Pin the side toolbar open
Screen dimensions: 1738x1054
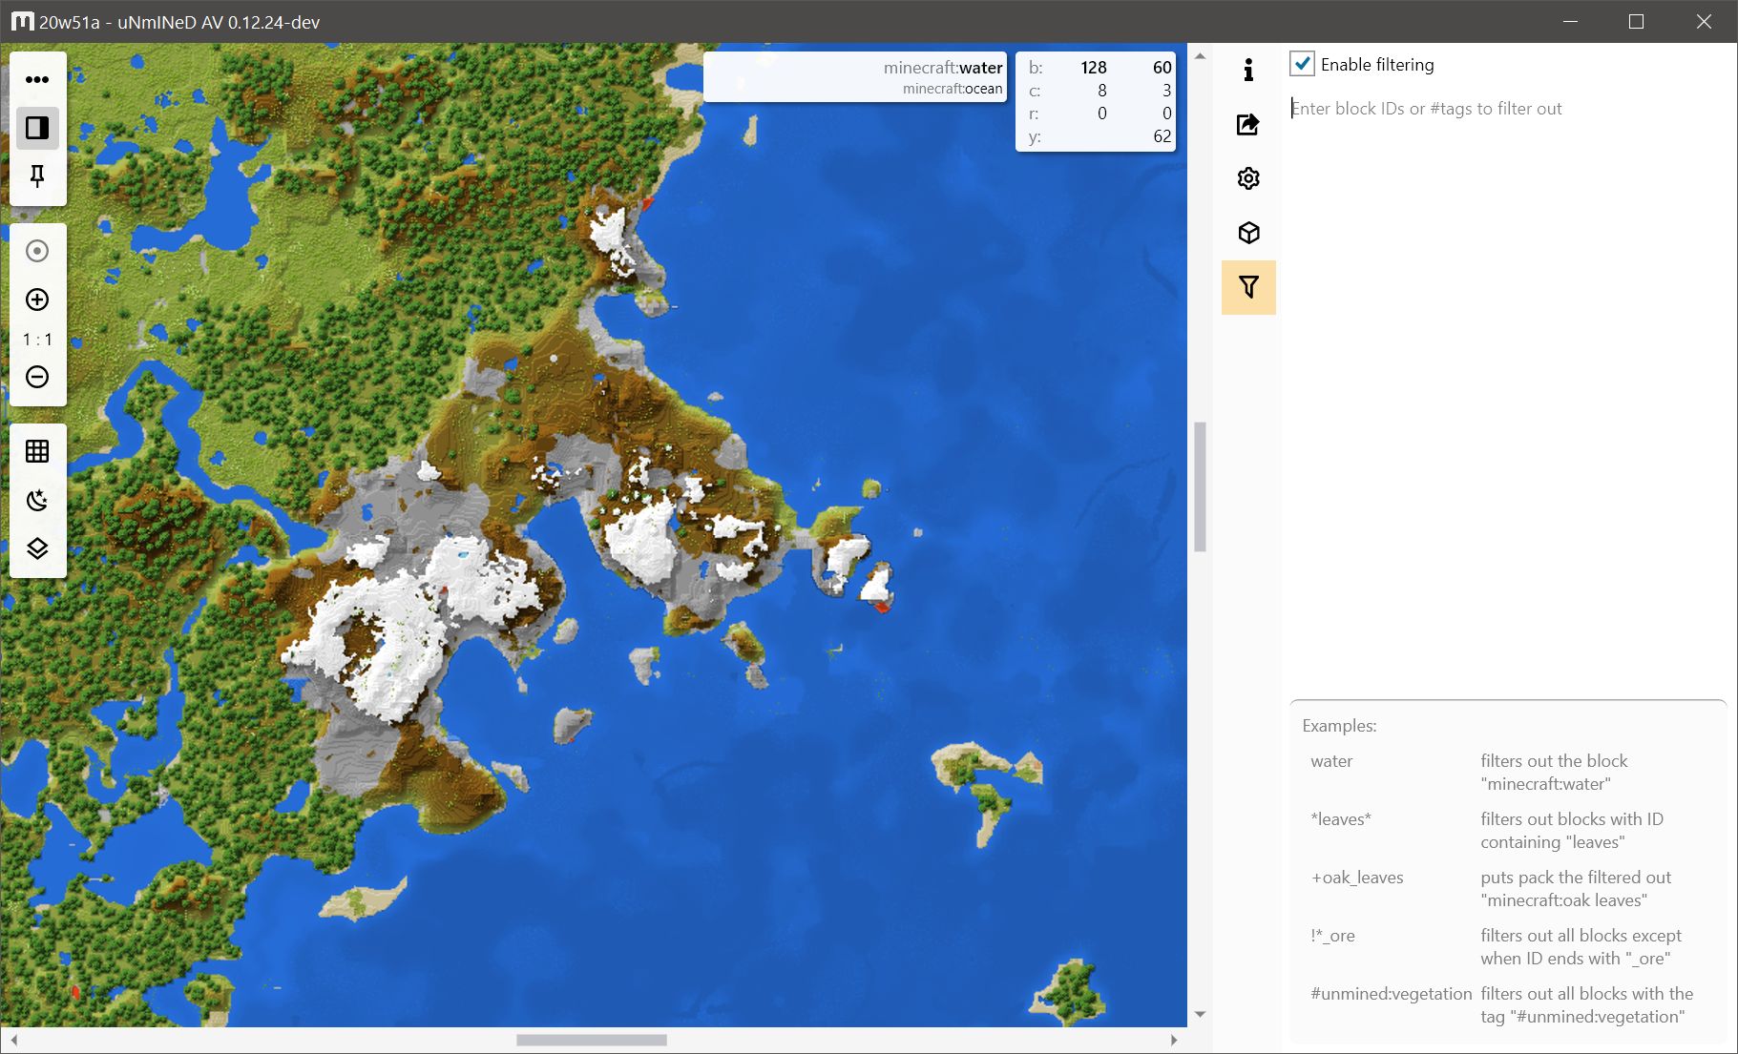click(38, 176)
